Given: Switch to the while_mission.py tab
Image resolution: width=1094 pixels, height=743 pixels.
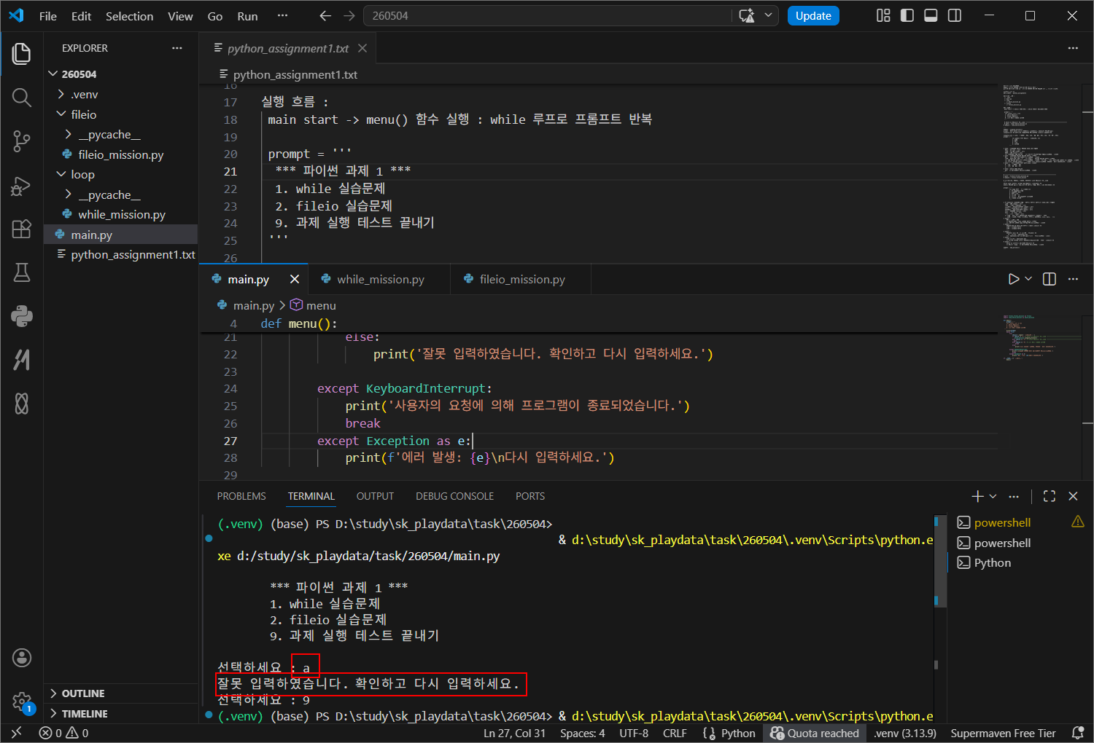Looking at the screenshot, I should [x=379, y=279].
